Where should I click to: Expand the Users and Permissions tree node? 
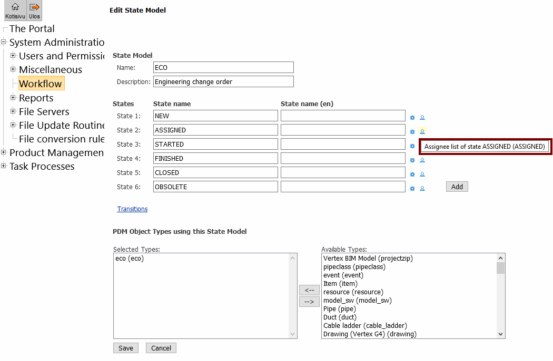(x=13, y=55)
